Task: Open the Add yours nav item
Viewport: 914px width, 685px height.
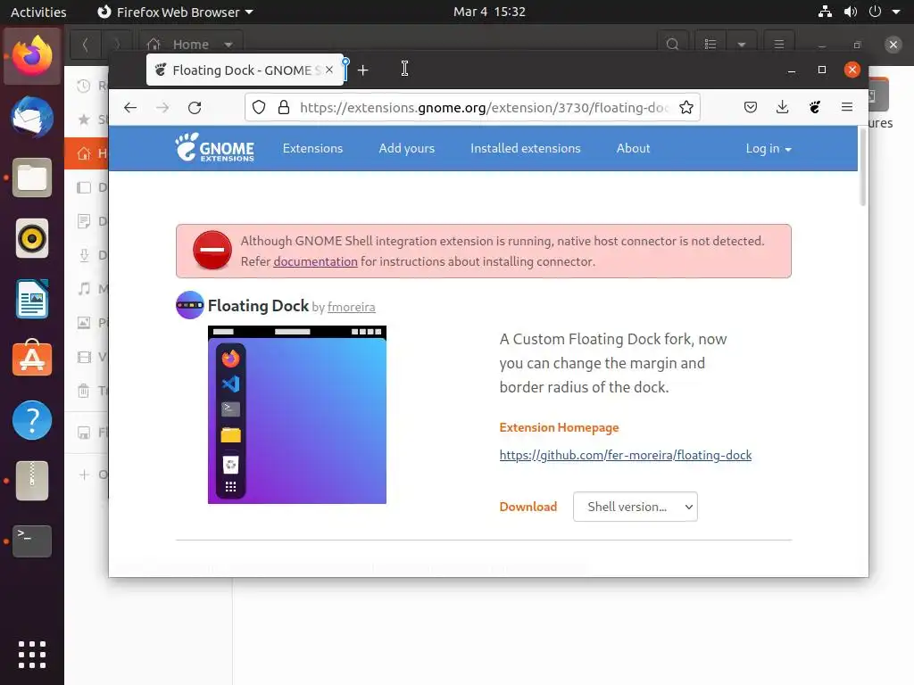Action: click(407, 149)
